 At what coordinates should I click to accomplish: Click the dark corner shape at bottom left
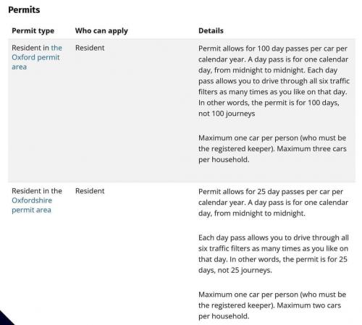[x=6, y=318]
